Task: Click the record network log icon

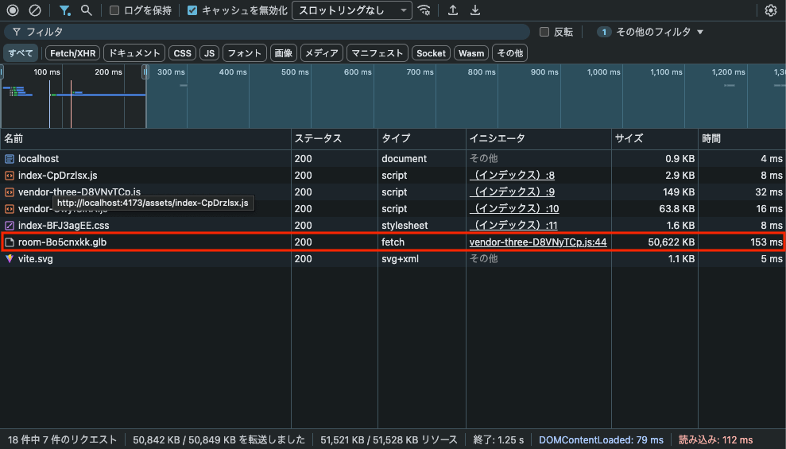Action: click(x=13, y=10)
